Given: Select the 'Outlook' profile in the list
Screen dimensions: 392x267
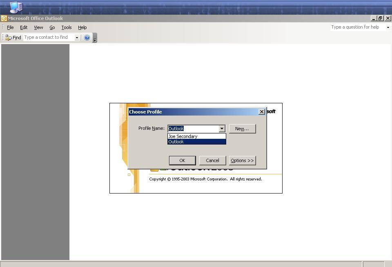Looking at the screenshot, I should tap(197, 142).
